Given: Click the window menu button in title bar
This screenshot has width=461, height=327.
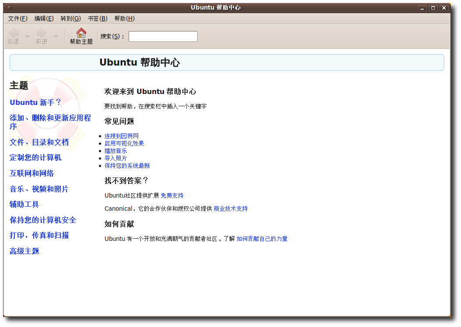Looking at the screenshot, I should 10,8.
